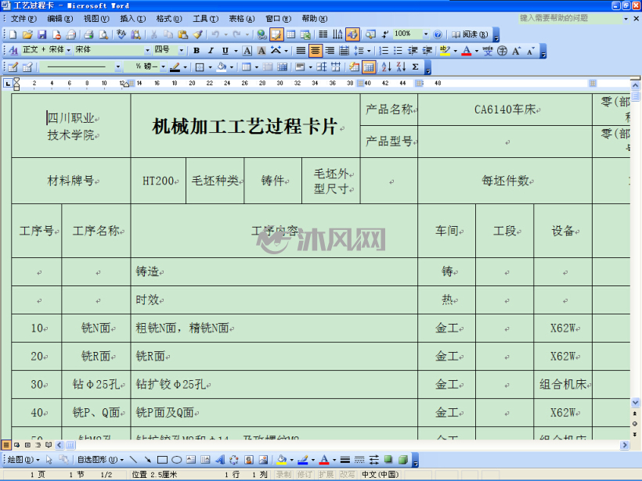Image resolution: width=642 pixels, height=481 pixels.
Task: Open the Print Preview icon
Action: click(104, 34)
